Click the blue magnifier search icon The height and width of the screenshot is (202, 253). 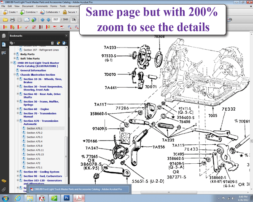(x=70, y=27)
